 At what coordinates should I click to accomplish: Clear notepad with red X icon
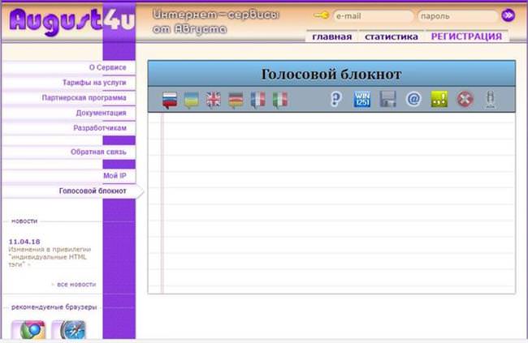click(x=465, y=99)
